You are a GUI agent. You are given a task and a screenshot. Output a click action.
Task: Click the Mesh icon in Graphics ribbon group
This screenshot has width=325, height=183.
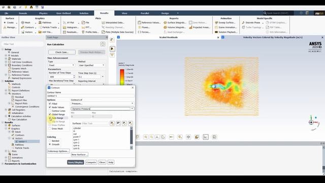pyautogui.click(x=22, y=22)
